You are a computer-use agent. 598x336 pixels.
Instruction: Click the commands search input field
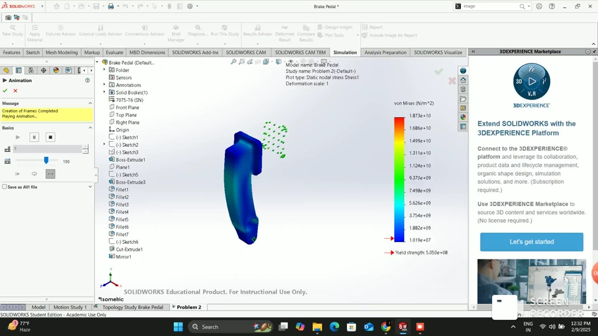490,6
